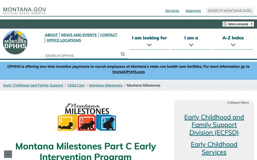Viewport: 257px width, 160px height.
Task: Click the Montana Milestones Part C heading
Action: click(x=86, y=151)
